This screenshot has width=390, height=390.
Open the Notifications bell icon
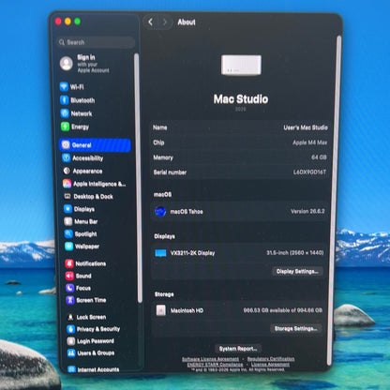coord(69,263)
